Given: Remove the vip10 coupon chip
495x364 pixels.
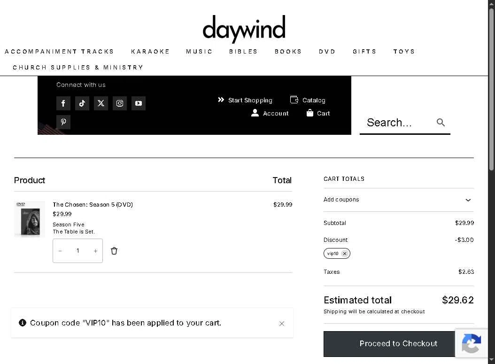Looking at the screenshot, I should pos(345,254).
